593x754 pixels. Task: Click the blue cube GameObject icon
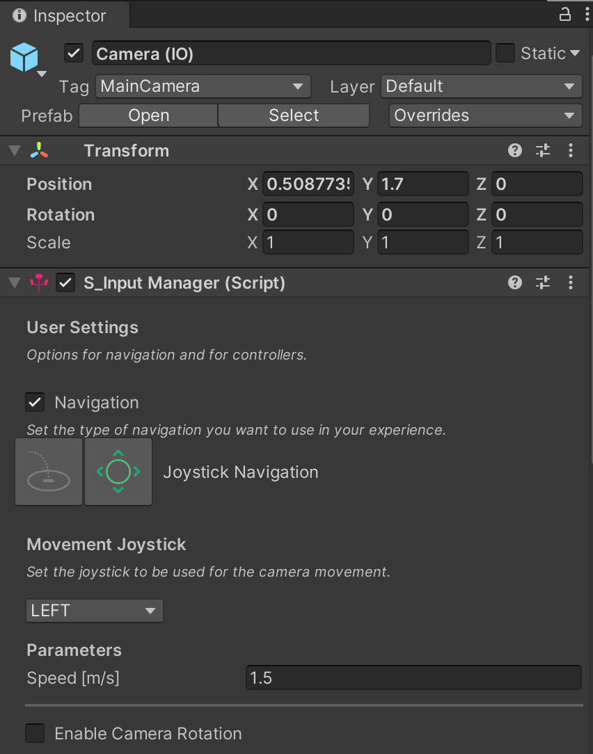(24, 57)
